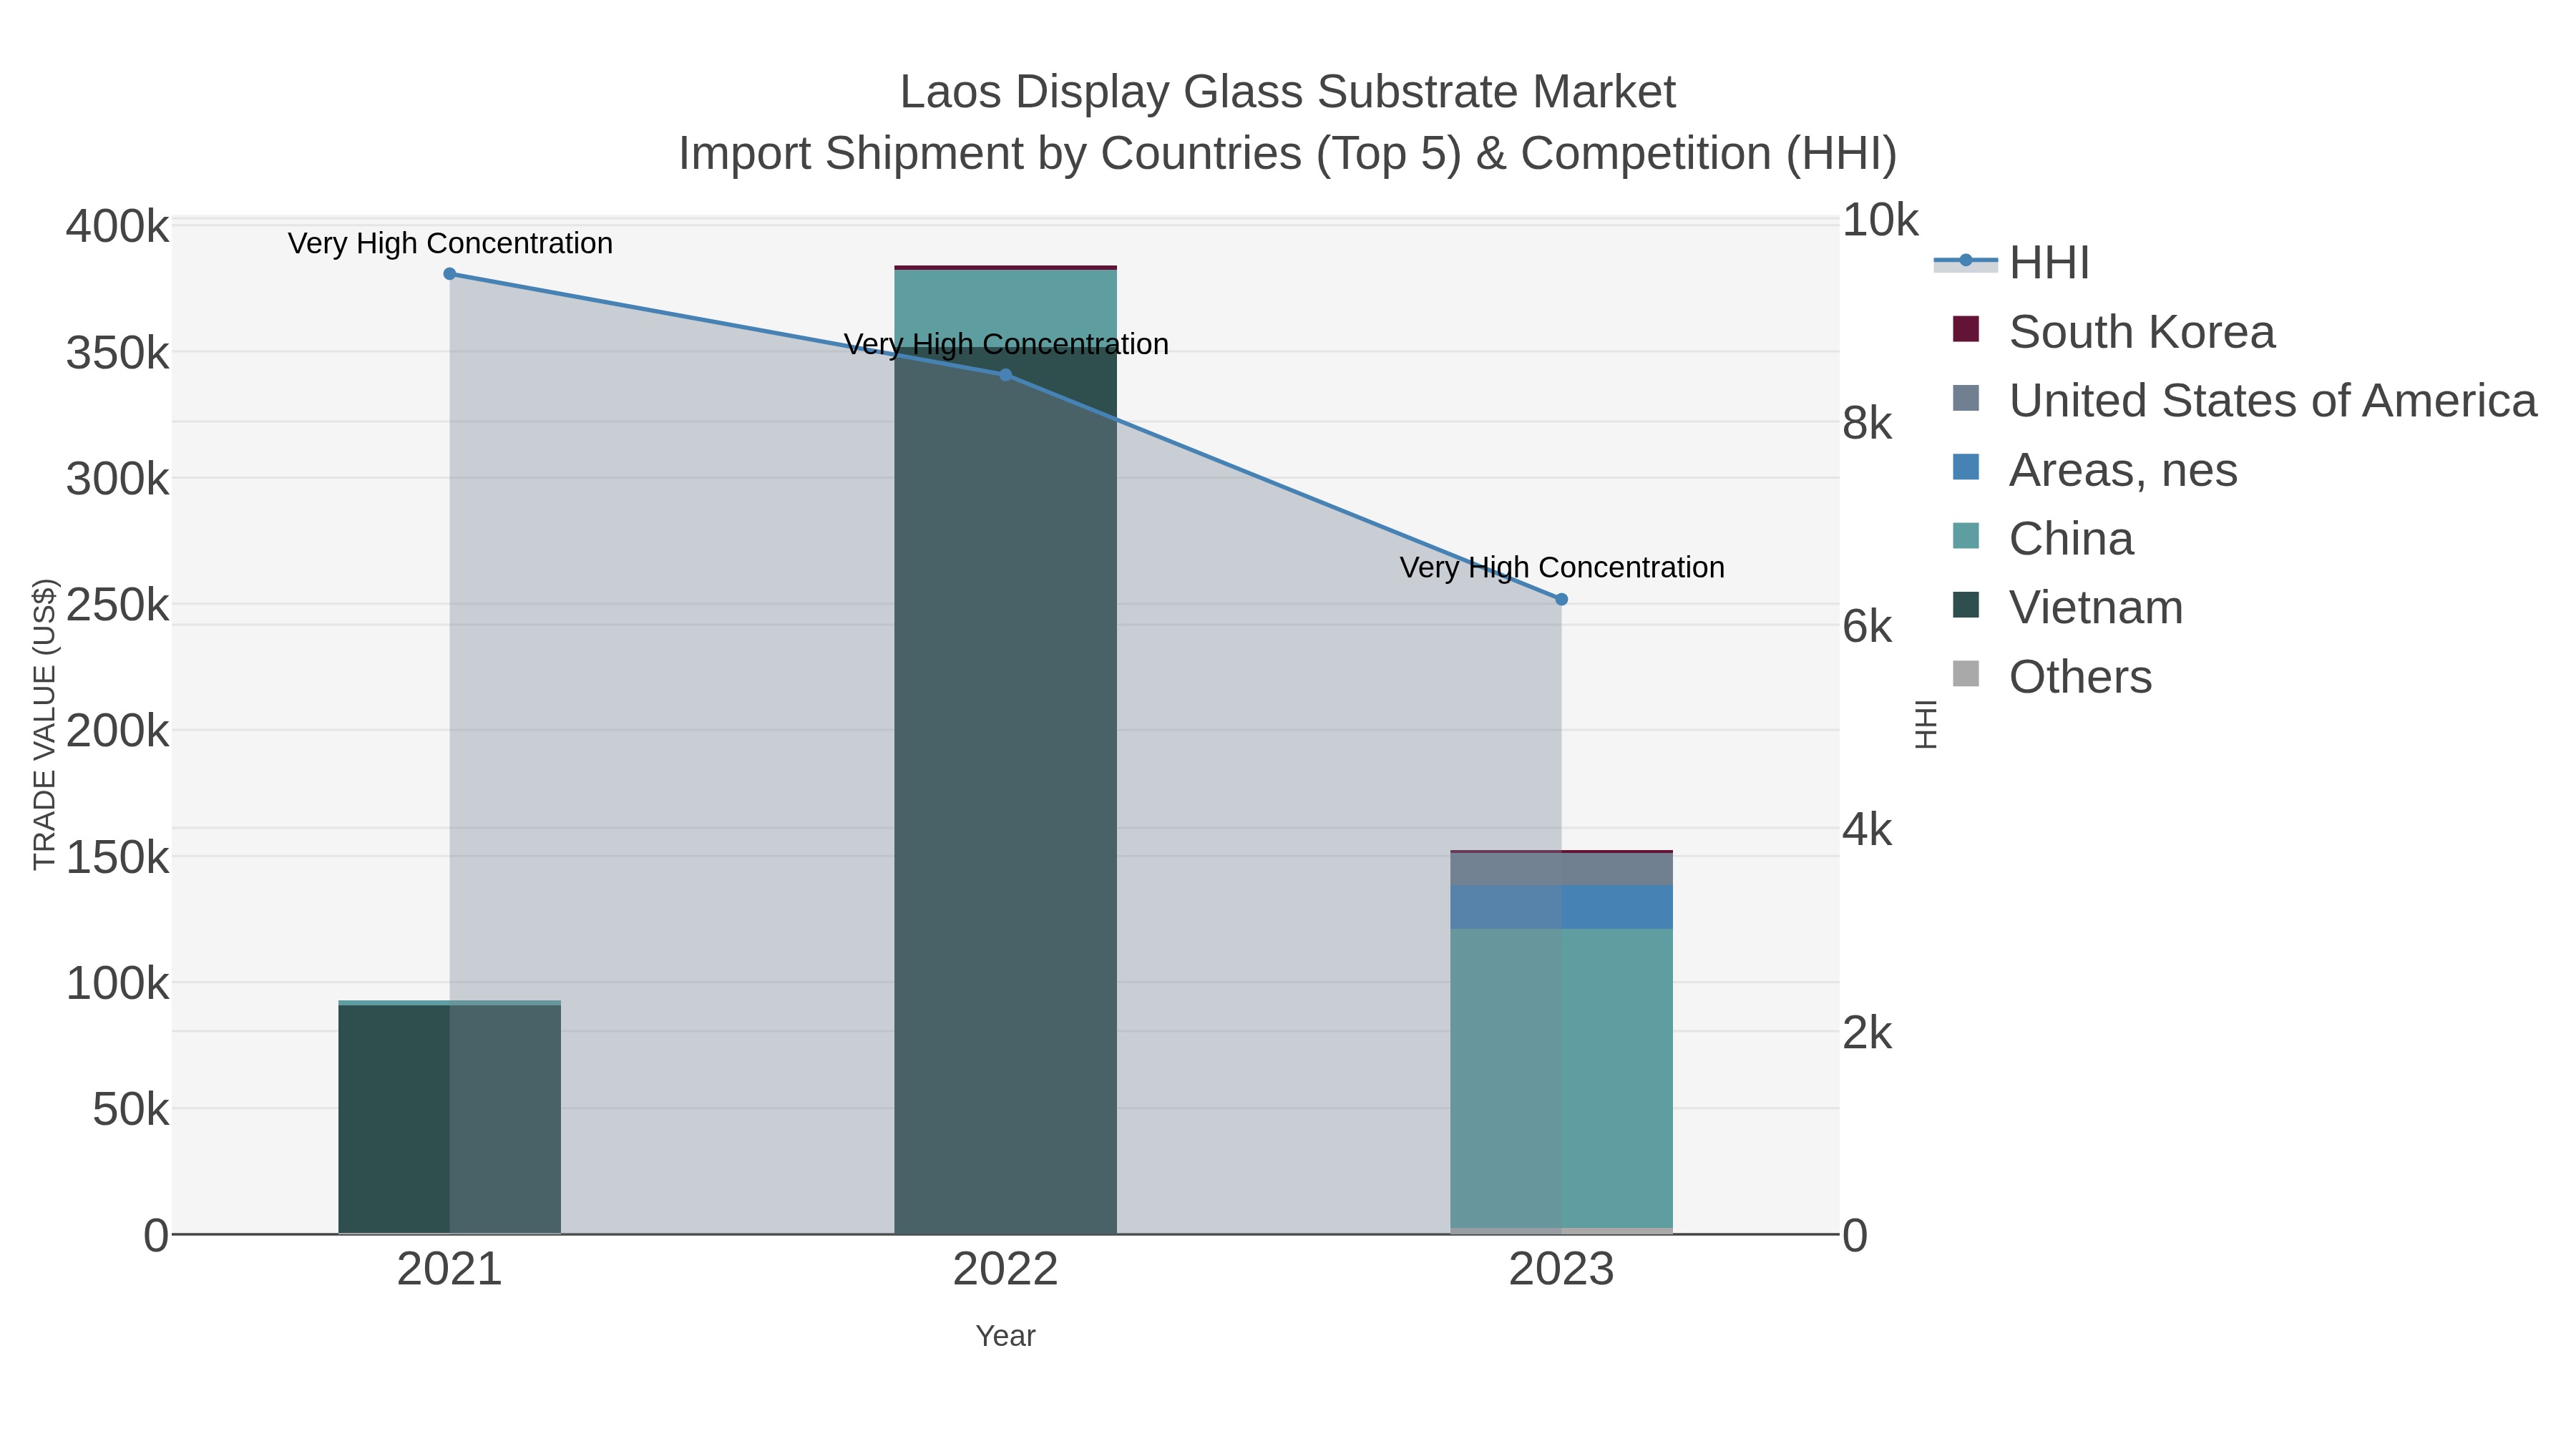Click the 100k trade value tick
Viewport: 2576px width, 1449px height.
point(118,983)
